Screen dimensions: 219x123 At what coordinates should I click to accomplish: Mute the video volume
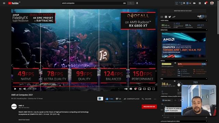point(25,89)
